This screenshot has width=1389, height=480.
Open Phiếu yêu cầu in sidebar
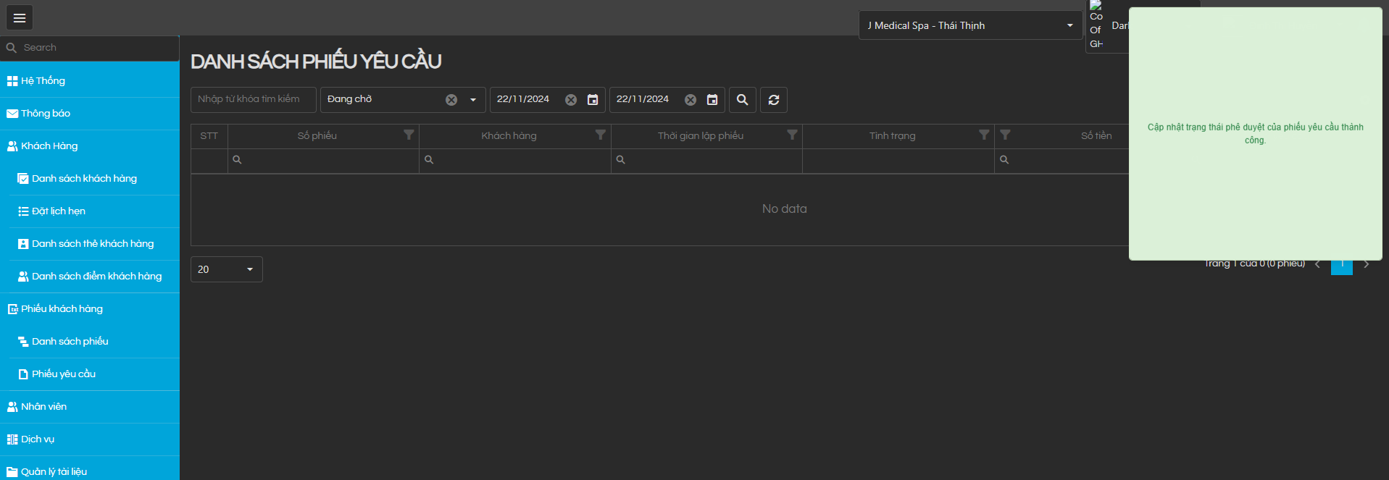pos(64,374)
